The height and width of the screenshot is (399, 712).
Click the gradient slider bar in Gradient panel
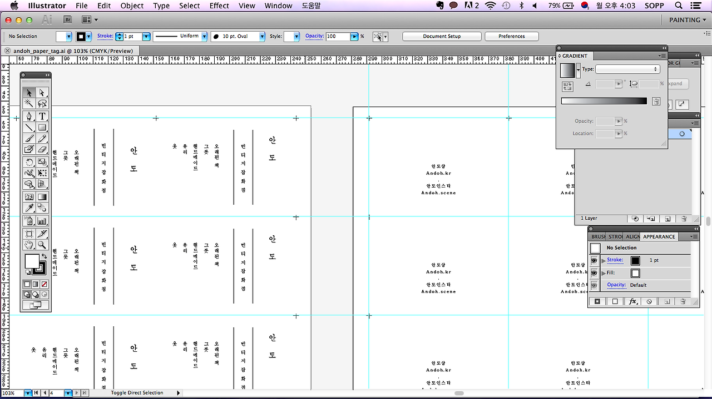pyautogui.click(x=604, y=101)
